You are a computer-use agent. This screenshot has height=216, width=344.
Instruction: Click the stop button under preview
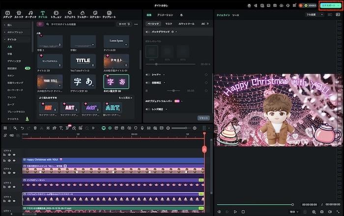point(243,212)
